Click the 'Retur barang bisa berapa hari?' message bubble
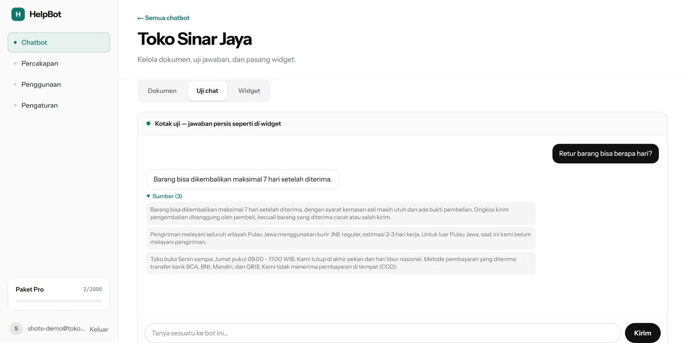Screen dimensions: 687x343 click(x=605, y=153)
